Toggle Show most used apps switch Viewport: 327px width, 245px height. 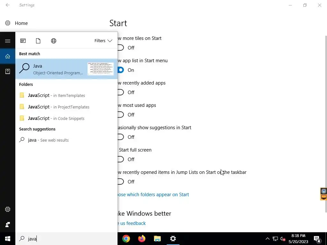120,115
